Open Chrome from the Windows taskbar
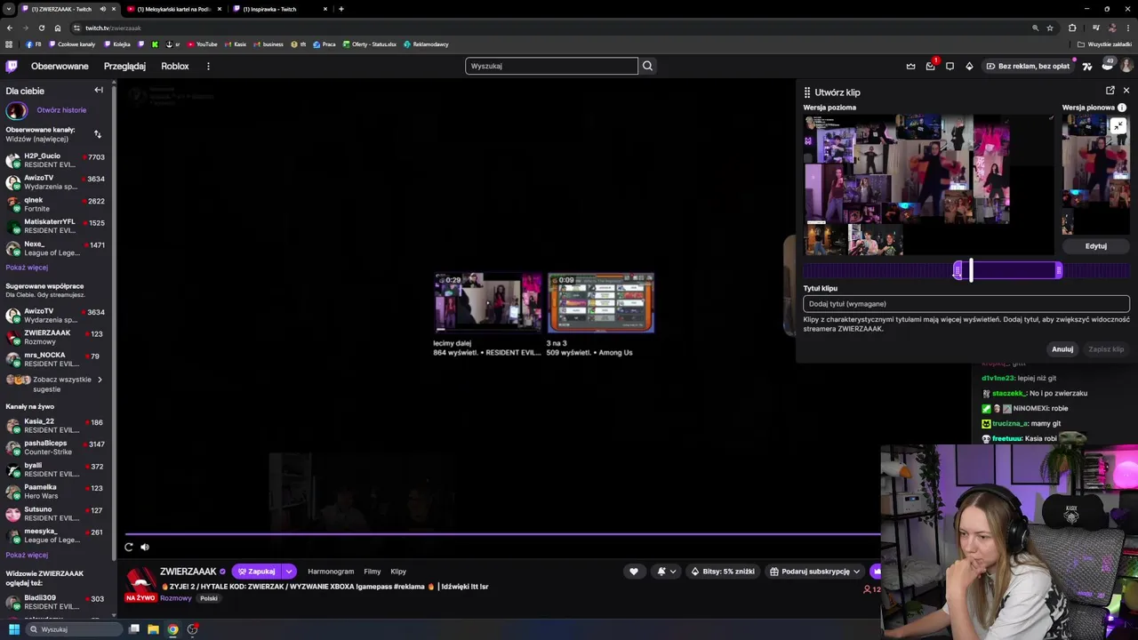This screenshot has width=1138, height=640. coord(172,629)
